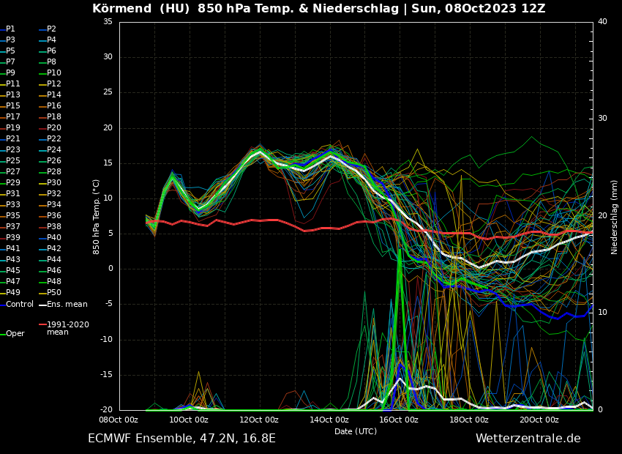Click the 35 value on temperature axis
Image resolution: width=622 pixels, height=454 pixels.
coord(108,22)
